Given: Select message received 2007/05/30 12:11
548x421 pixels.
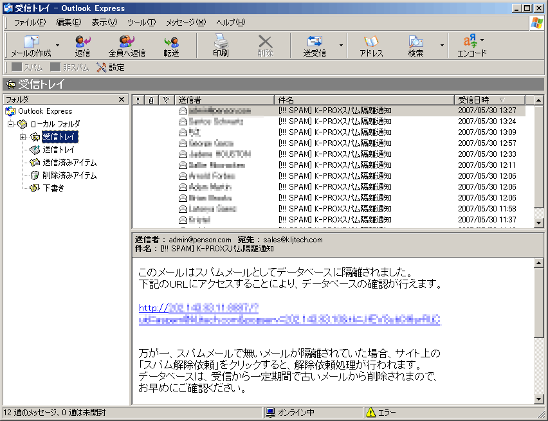Looking at the screenshot, I should coord(329,165).
